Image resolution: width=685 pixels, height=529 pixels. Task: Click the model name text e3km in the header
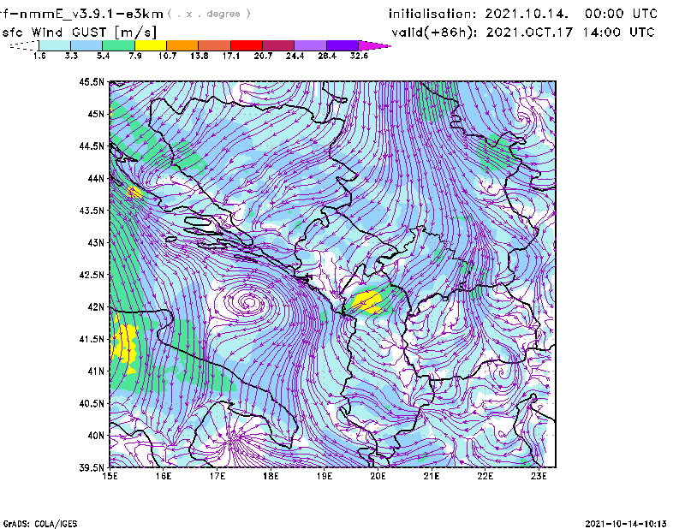coord(145,14)
